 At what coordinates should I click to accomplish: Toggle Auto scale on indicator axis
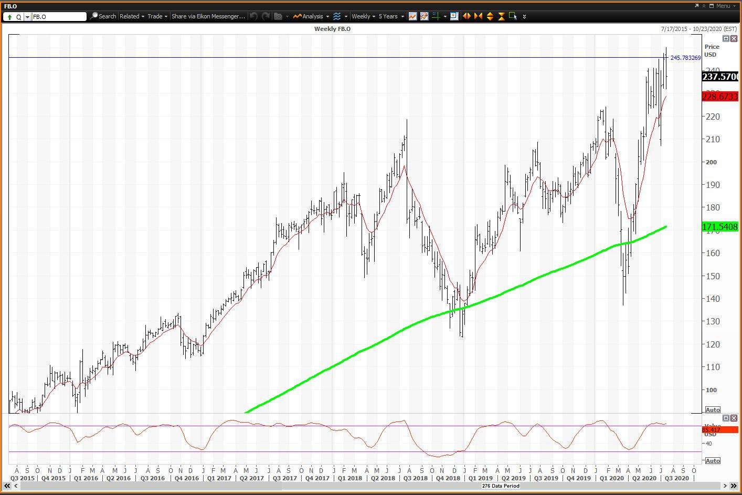point(713,461)
